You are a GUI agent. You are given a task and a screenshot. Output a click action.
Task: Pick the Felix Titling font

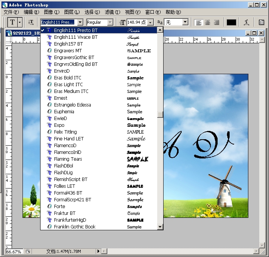(99, 132)
